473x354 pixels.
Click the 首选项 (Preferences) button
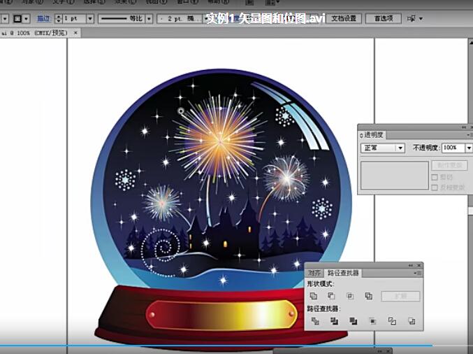(x=383, y=17)
